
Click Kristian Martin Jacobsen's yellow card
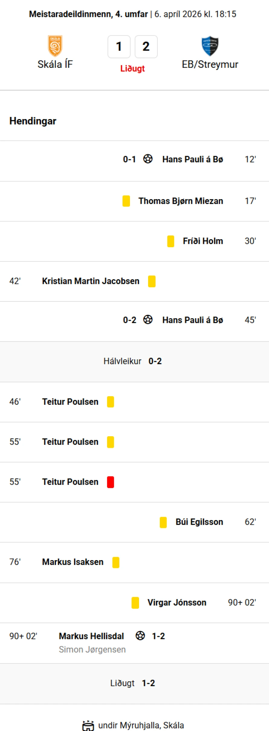(152, 281)
